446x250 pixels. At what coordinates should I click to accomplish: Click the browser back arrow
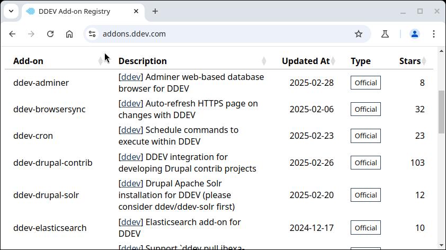13,34
